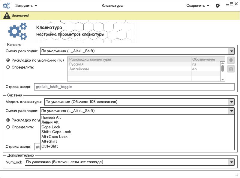The width and height of the screenshot is (240, 178).
Task: Select the system 'Определить:' radio button
Action: coord(8,127)
